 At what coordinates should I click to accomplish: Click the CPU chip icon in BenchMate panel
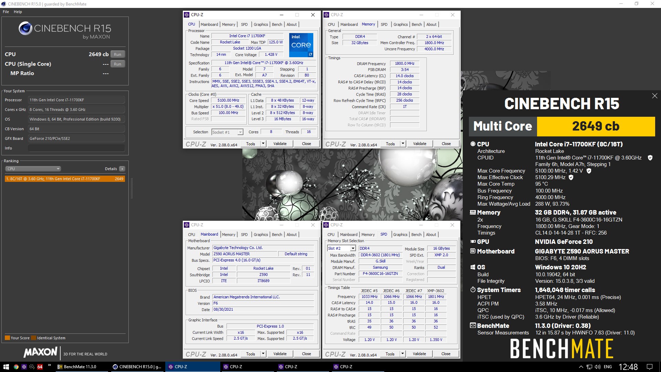click(x=473, y=144)
